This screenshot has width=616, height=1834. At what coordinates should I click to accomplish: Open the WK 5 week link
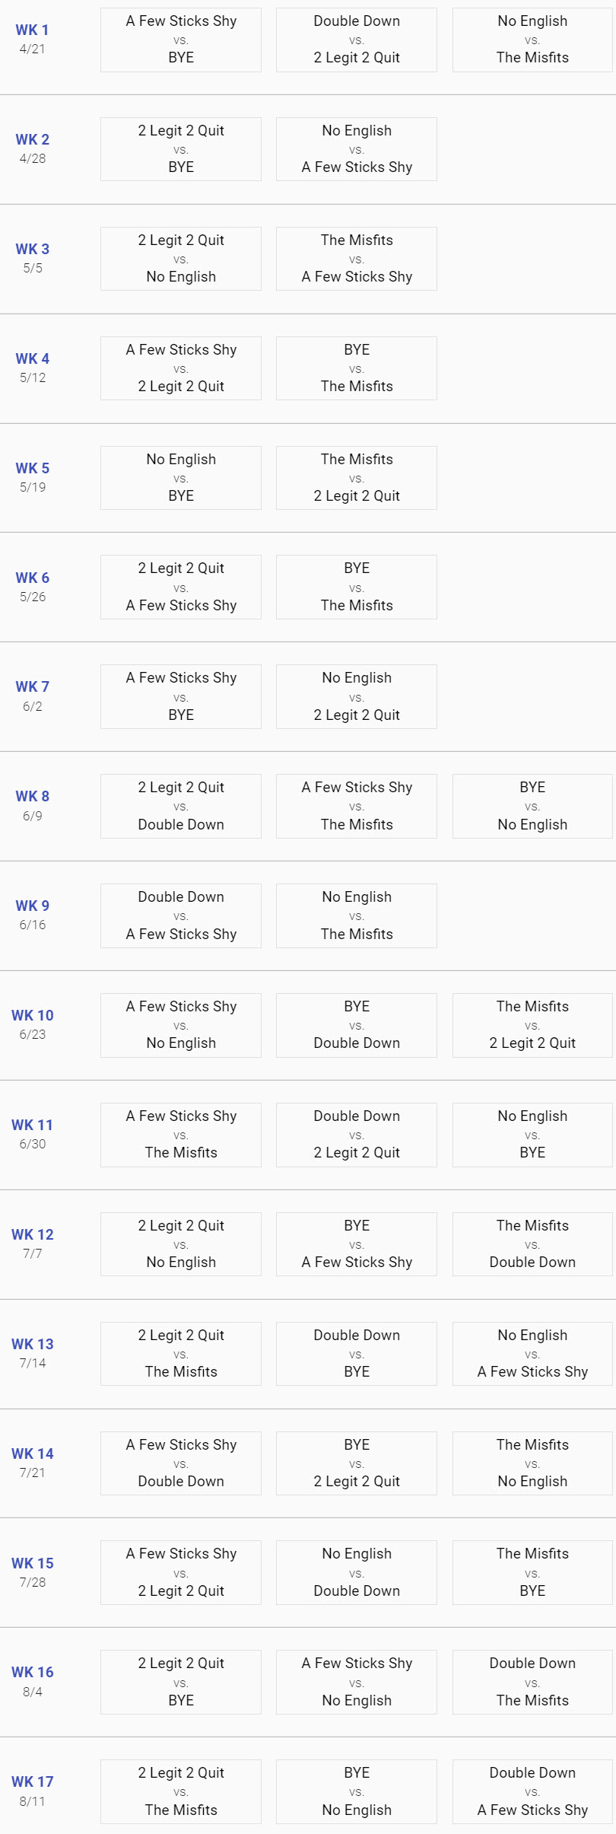click(32, 468)
